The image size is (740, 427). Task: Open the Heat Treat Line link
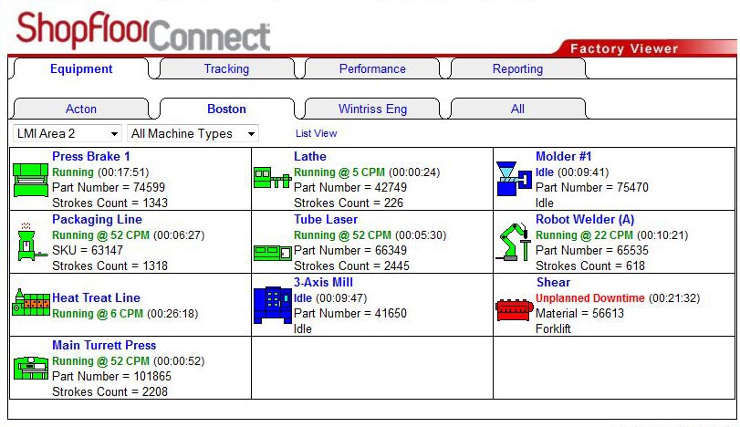pos(96,297)
